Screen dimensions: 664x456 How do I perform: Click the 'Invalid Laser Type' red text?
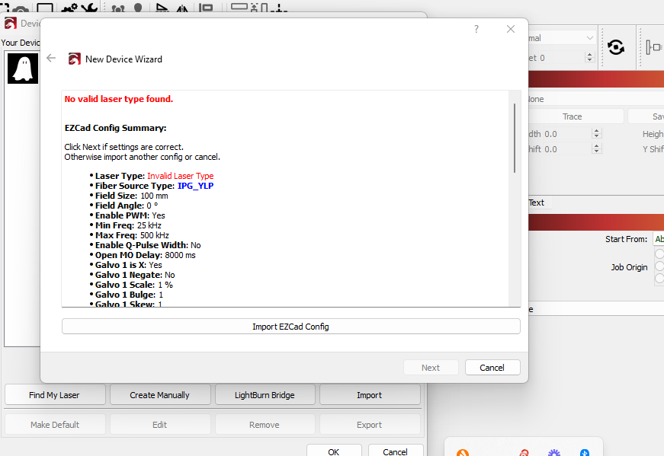pyautogui.click(x=181, y=176)
